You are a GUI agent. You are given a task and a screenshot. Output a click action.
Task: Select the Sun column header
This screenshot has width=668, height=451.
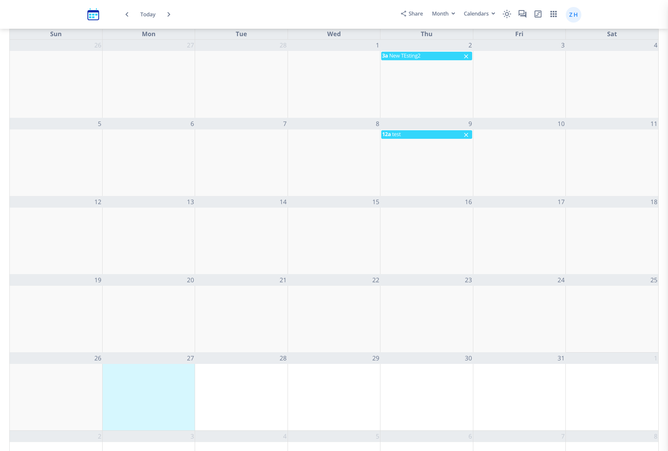click(x=56, y=34)
